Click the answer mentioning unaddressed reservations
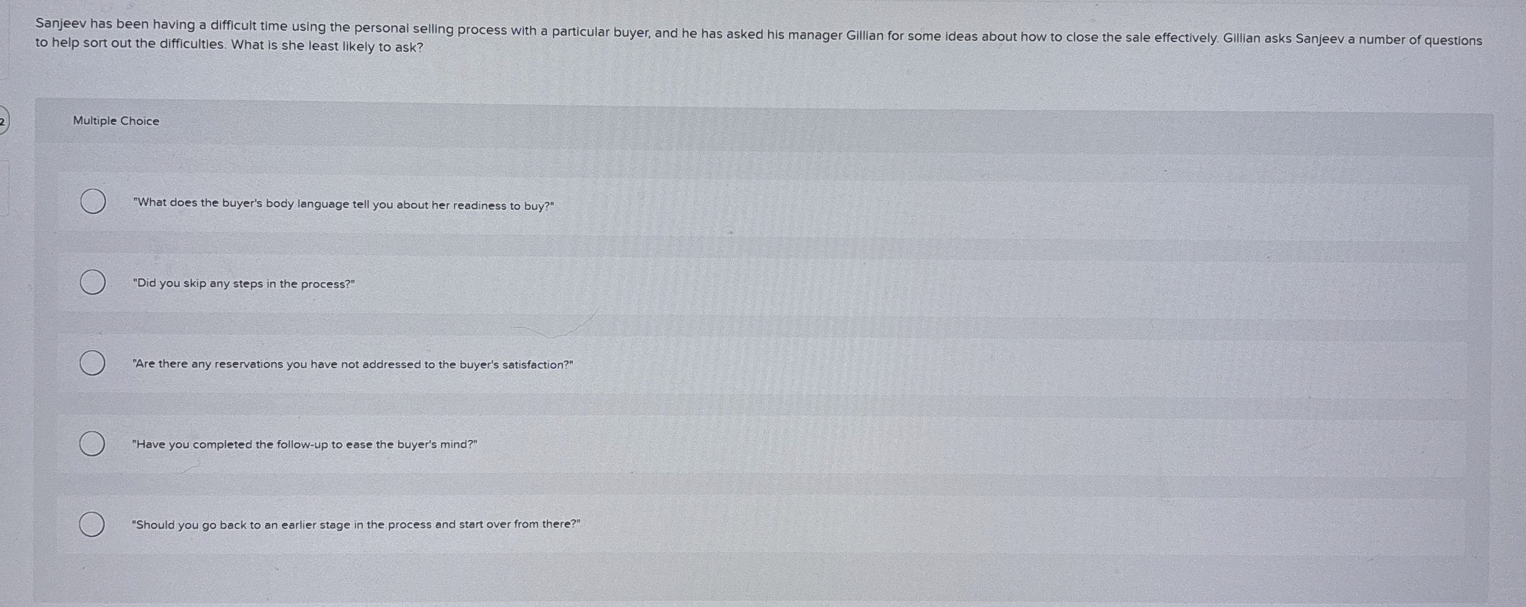This screenshot has height=607, width=1526. (353, 364)
